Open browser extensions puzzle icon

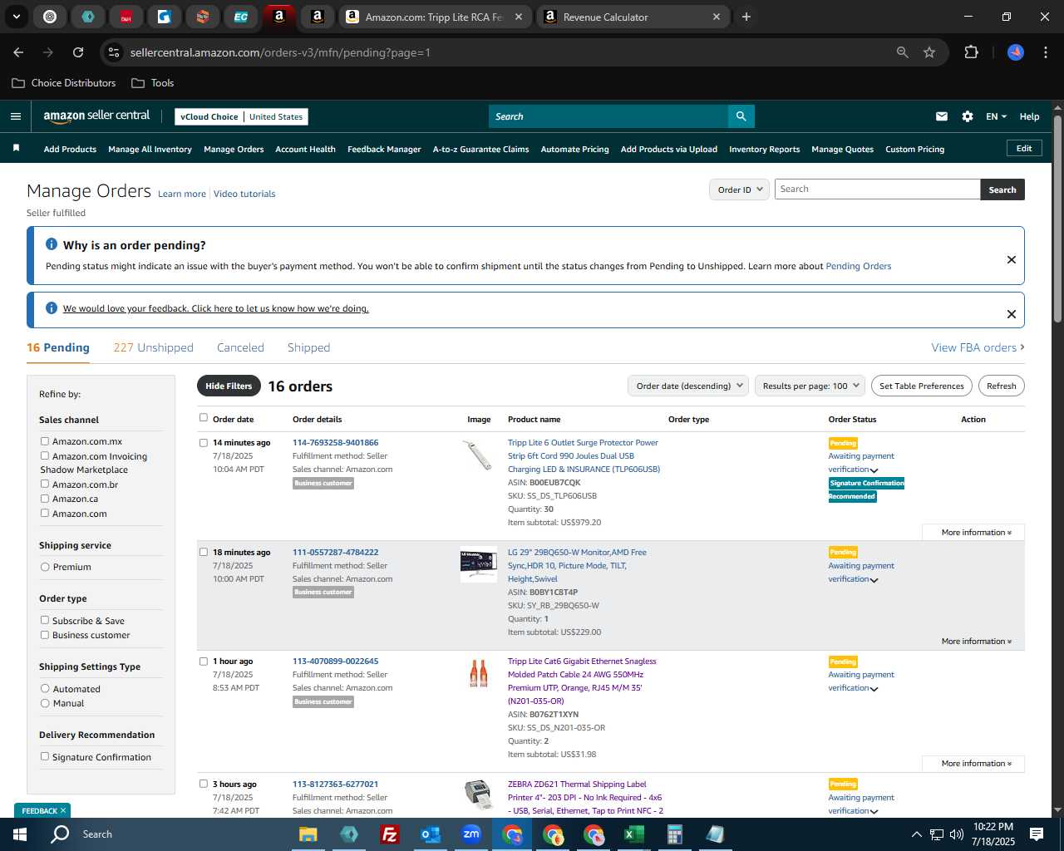point(971,52)
